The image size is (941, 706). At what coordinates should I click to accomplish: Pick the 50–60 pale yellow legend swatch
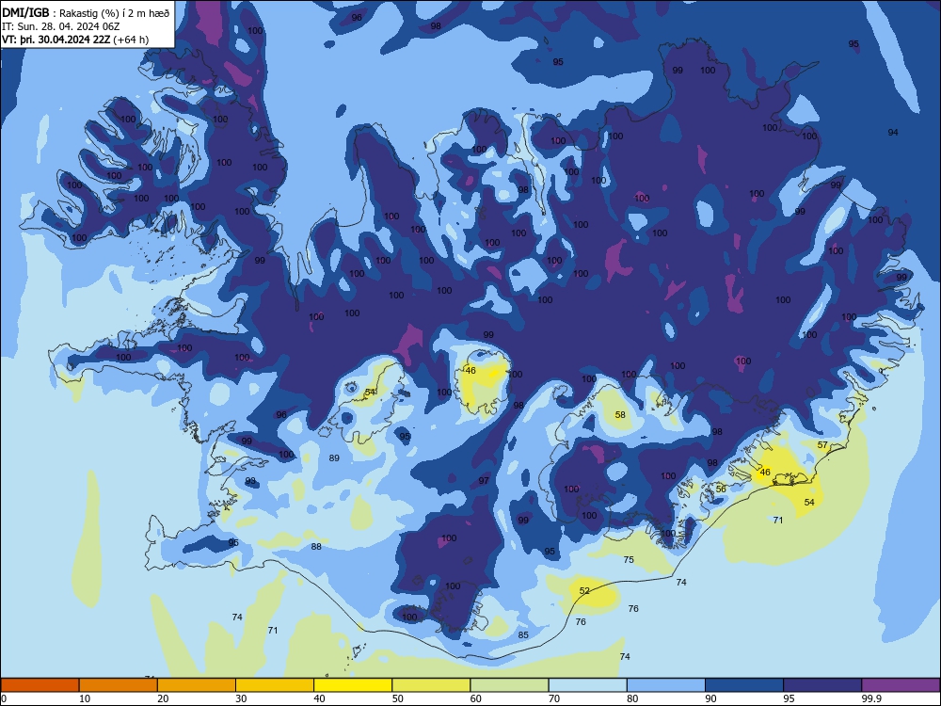point(431,685)
